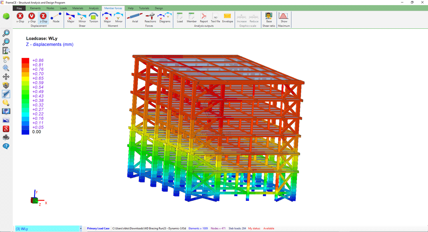Toggle the rendered beam section view

(6, 94)
